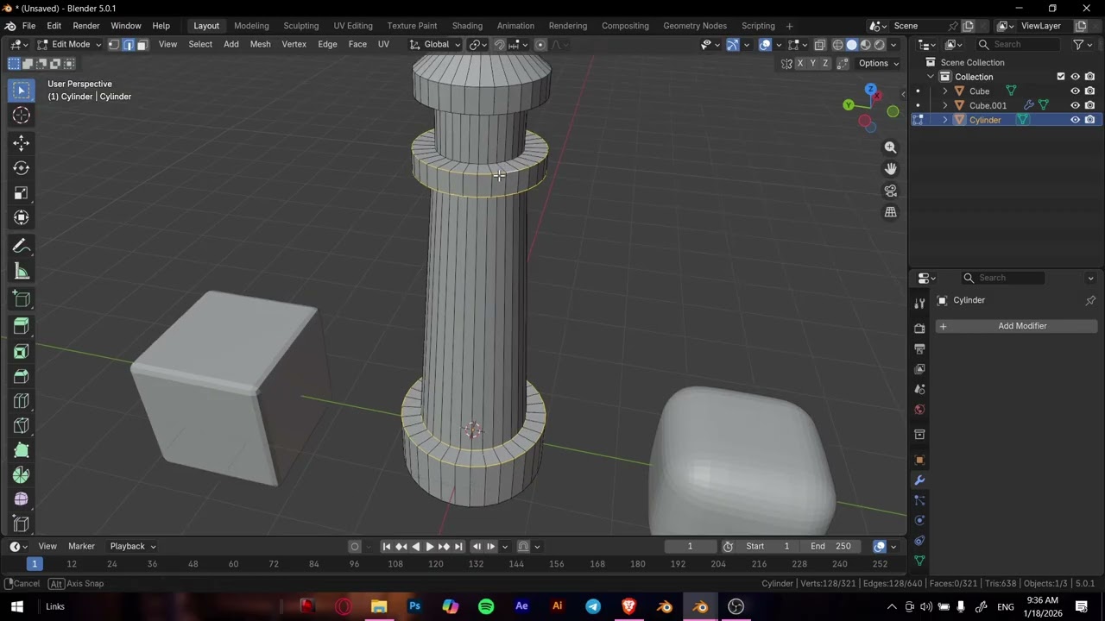
Task: Select the Scale tool
Action: click(22, 193)
